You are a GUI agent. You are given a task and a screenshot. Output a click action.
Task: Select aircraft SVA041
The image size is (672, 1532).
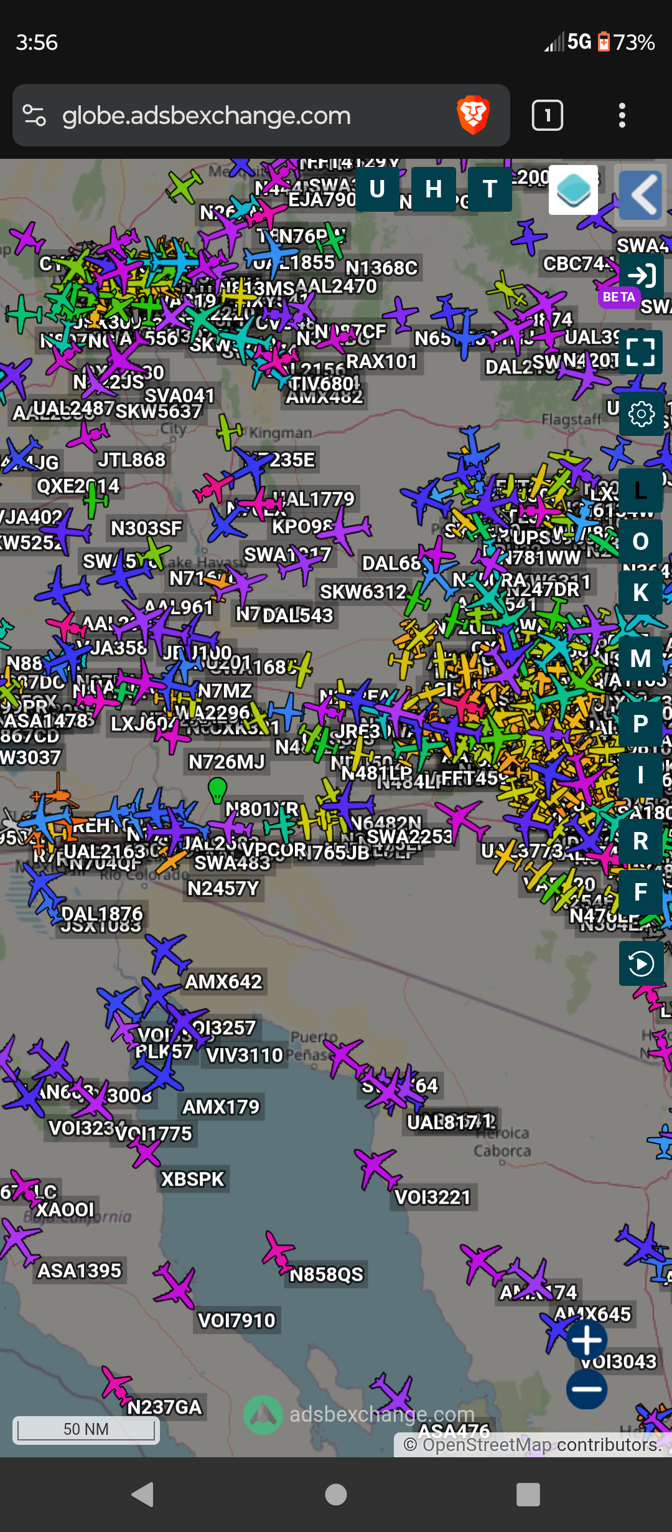click(179, 395)
